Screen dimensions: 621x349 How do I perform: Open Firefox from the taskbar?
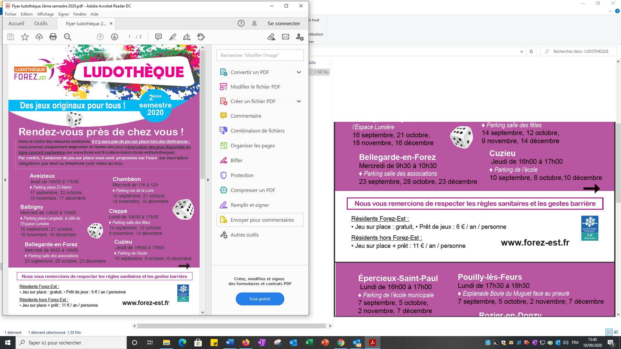246,343
